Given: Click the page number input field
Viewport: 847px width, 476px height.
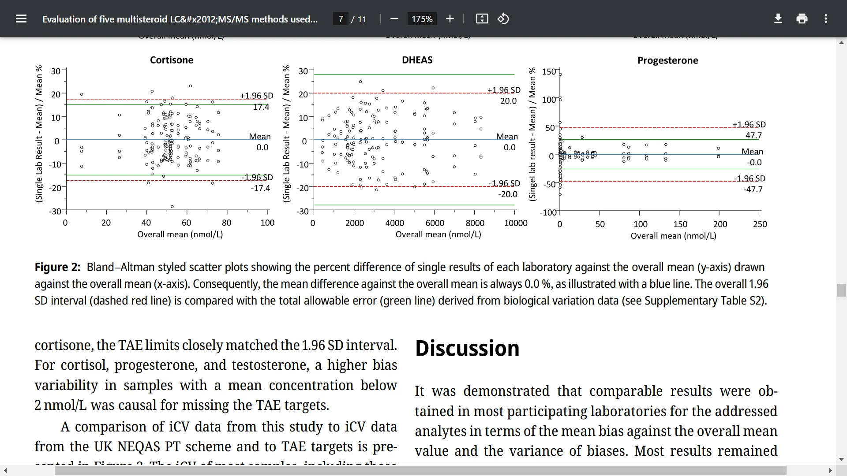Looking at the screenshot, I should point(341,19).
